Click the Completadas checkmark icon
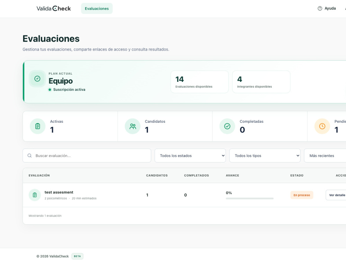The image size is (346, 260). tap(227, 126)
